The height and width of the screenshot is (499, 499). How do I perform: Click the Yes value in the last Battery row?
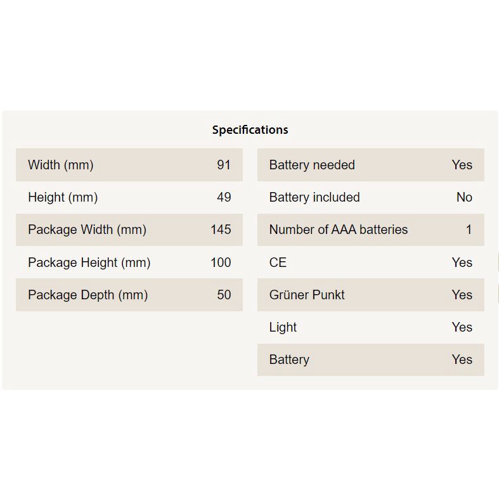click(462, 360)
